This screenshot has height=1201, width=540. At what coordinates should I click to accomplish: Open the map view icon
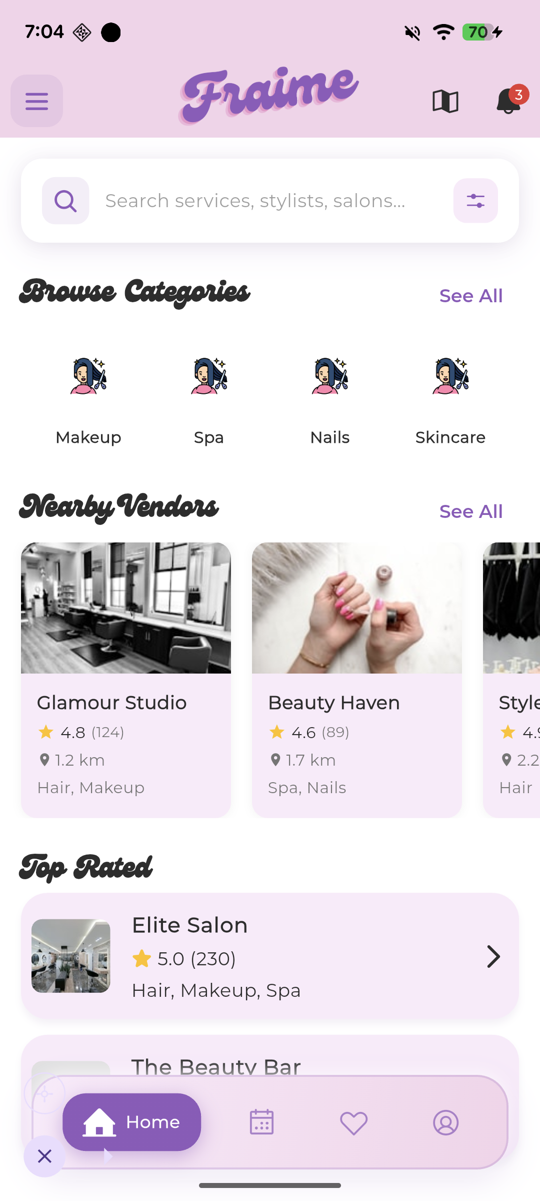(x=445, y=101)
